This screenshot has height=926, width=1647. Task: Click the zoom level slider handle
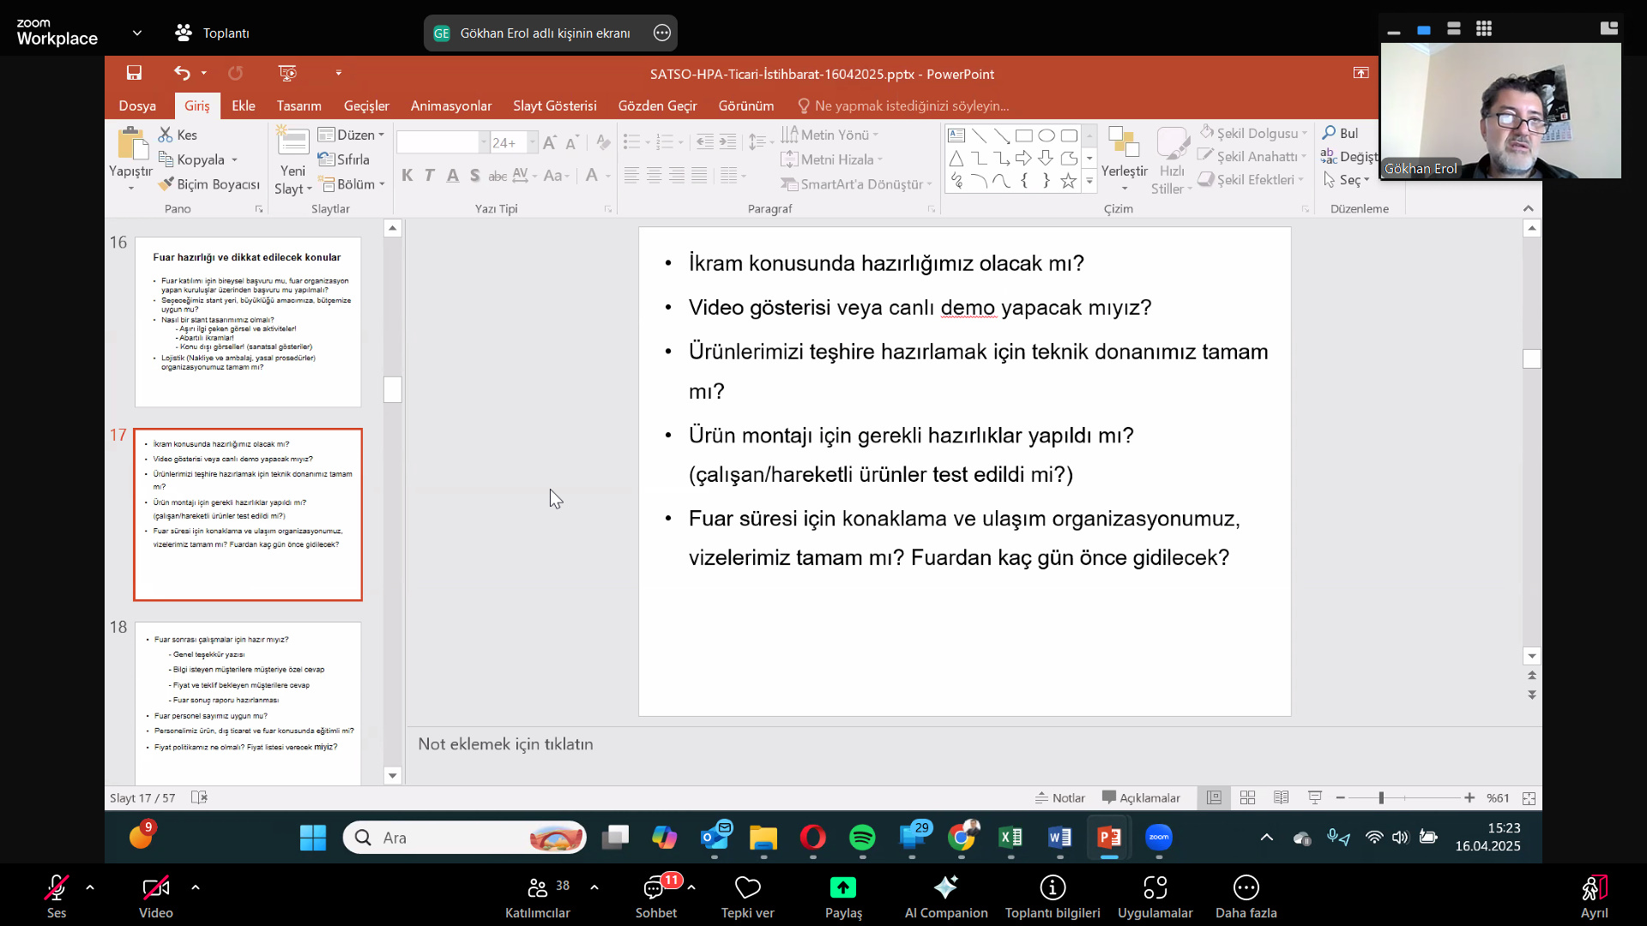(1381, 797)
